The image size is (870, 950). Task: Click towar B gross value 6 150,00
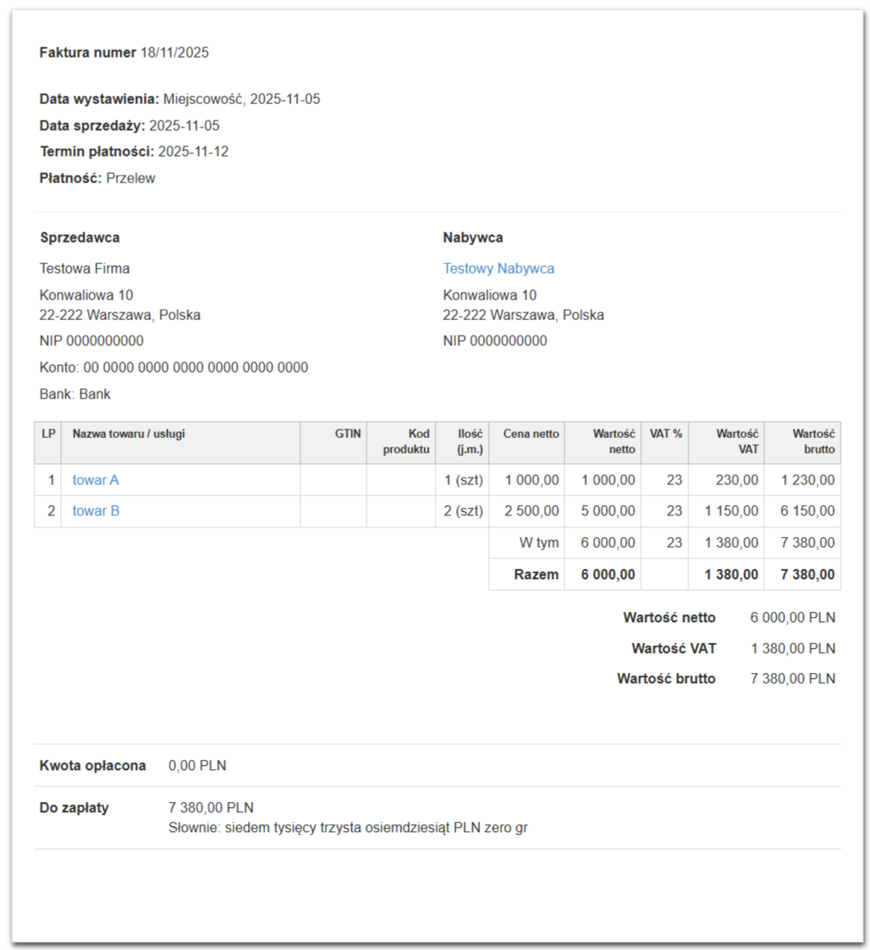pyautogui.click(x=807, y=511)
